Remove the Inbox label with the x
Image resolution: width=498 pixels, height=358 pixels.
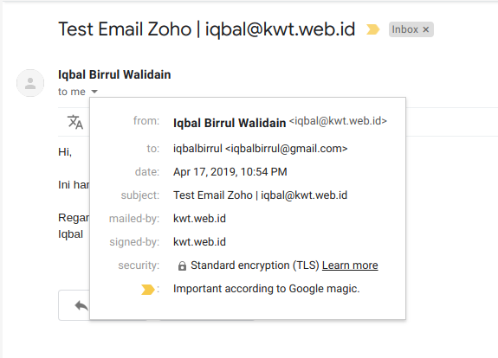pos(426,29)
